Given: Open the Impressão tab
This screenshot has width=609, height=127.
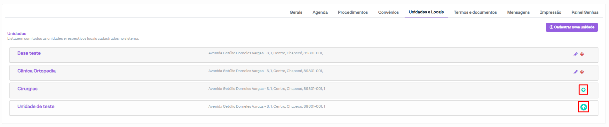Looking at the screenshot, I should pyautogui.click(x=550, y=12).
